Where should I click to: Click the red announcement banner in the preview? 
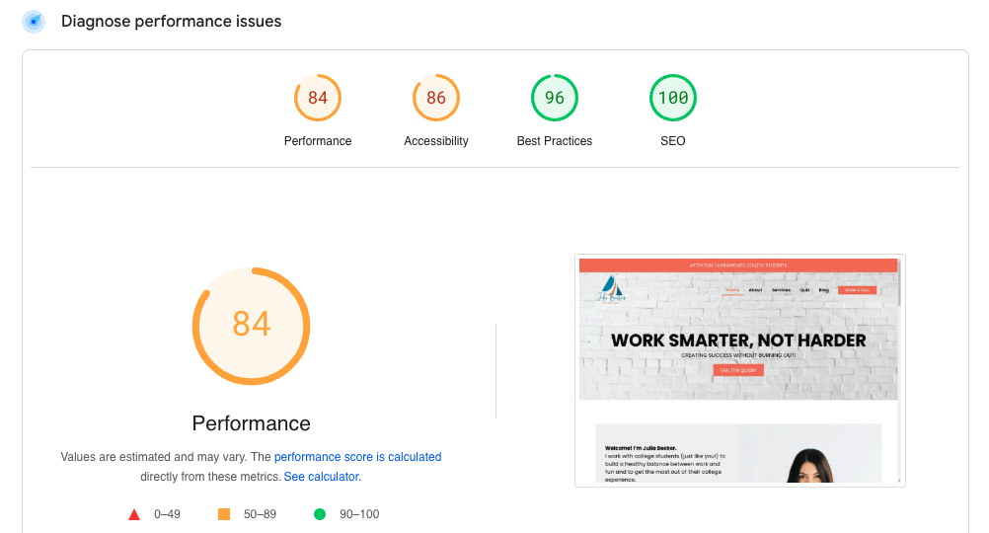coord(738,266)
